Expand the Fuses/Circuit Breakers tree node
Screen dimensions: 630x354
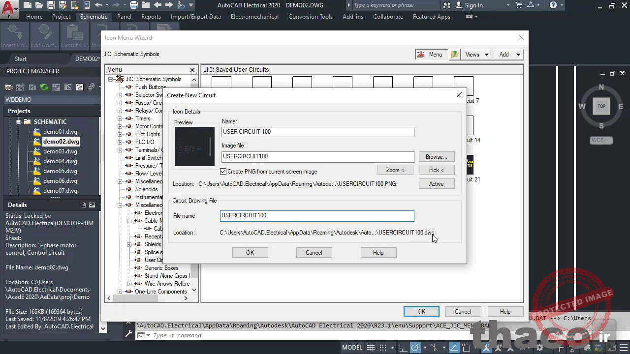point(120,103)
